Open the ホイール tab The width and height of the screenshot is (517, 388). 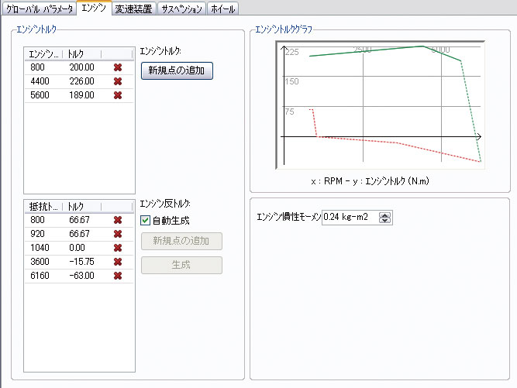coord(223,9)
